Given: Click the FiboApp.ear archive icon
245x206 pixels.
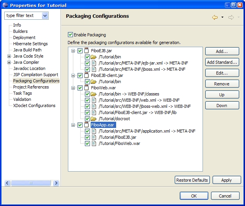Looking at the screenshot, I should (x=87, y=125).
